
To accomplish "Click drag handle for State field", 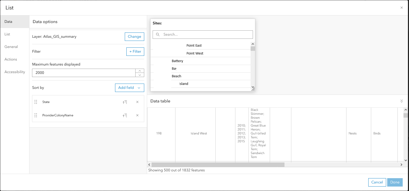I will coord(36,102).
